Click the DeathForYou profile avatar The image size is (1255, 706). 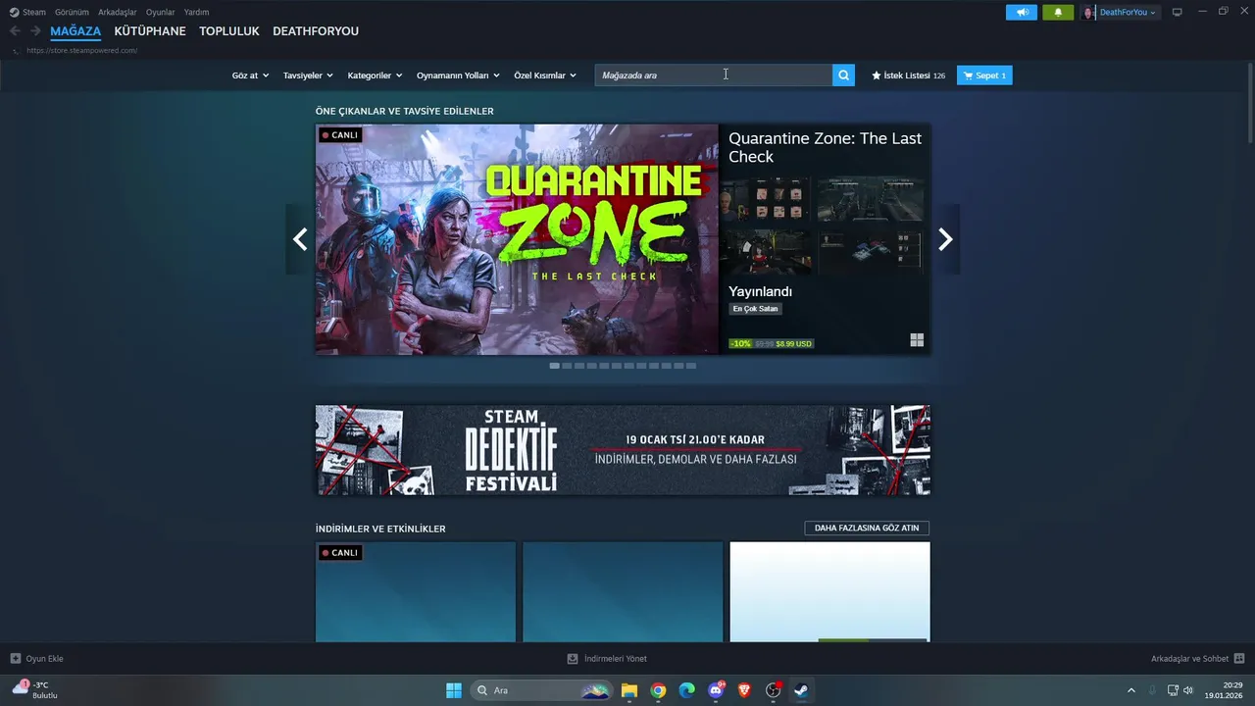[x=1089, y=13]
